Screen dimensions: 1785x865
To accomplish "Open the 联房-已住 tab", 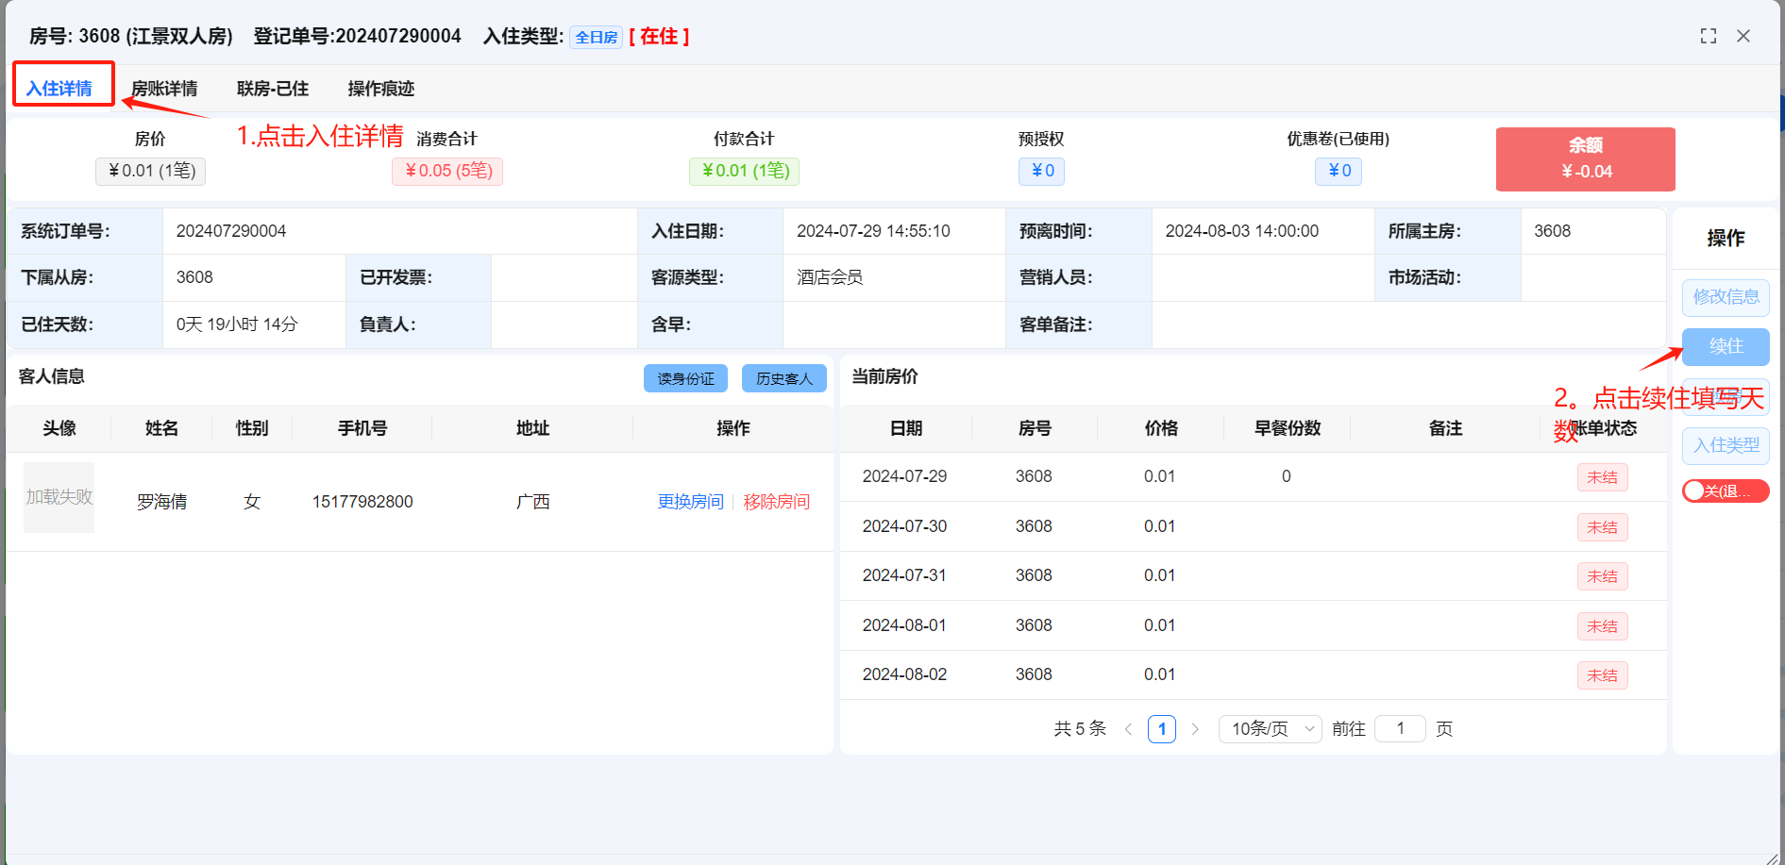I will [x=272, y=89].
